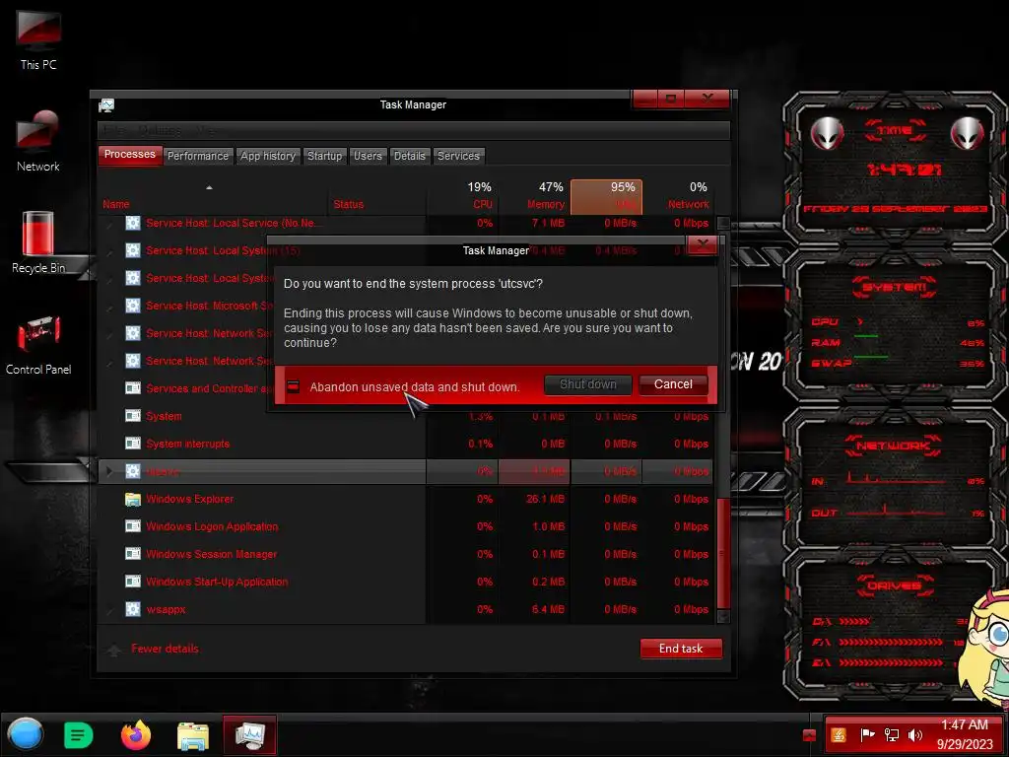This screenshot has width=1009, height=757.
Task: Expand the wsappx process group
Action: (x=110, y=609)
